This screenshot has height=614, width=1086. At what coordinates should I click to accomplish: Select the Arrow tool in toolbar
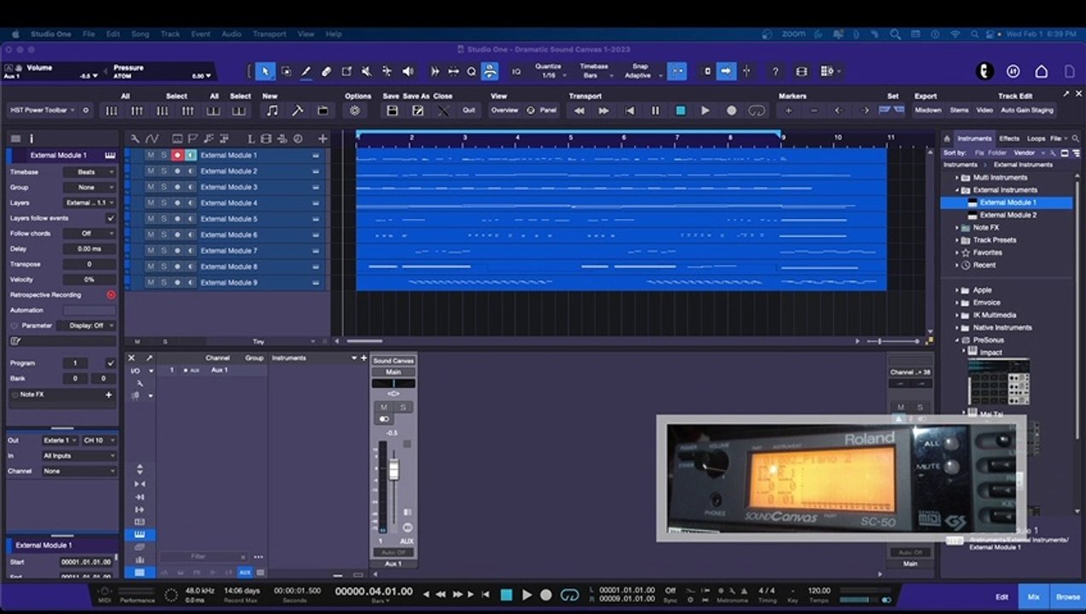point(266,72)
